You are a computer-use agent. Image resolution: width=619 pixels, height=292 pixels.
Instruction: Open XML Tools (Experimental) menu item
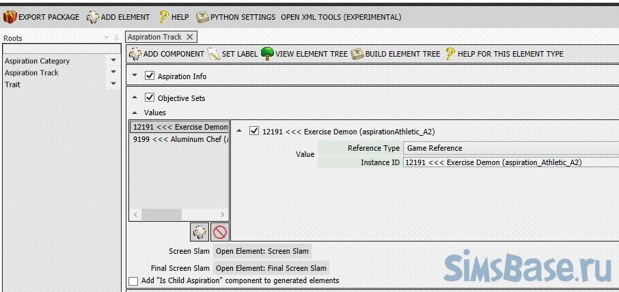341,17
